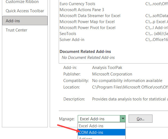The image size is (168, 139).
Task: Click the No Document Related Add-ins row
Action: [88, 58]
